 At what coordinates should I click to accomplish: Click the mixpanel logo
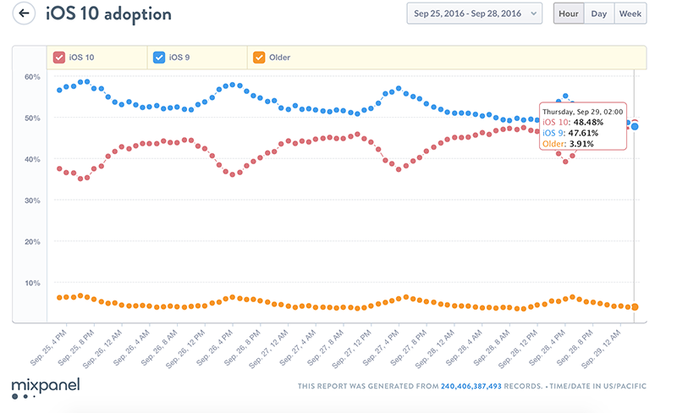click(x=42, y=388)
